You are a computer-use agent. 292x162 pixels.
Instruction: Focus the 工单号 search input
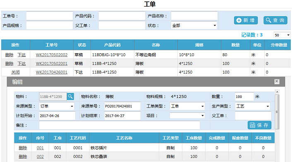[50, 16]
